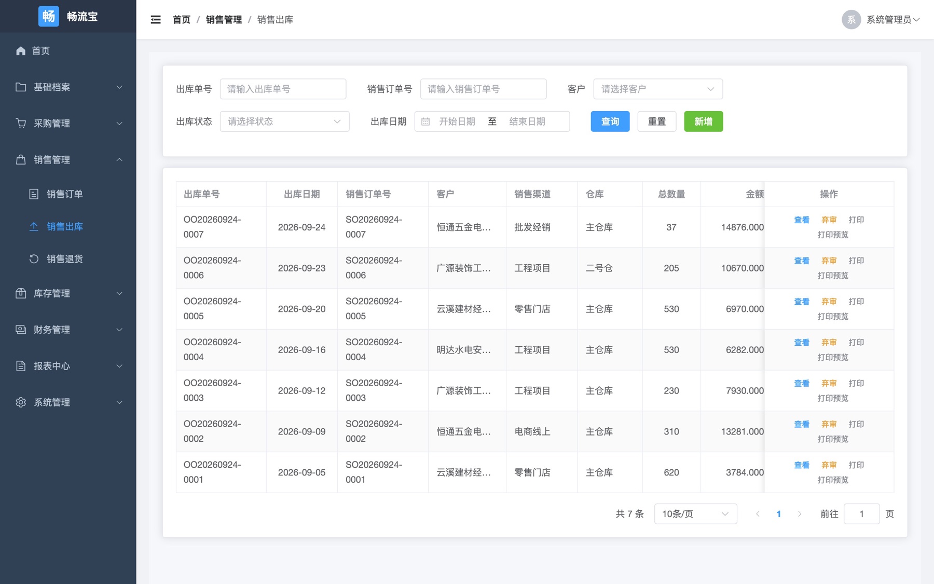Click the 前往 page number input

click(x=861, y=514)
